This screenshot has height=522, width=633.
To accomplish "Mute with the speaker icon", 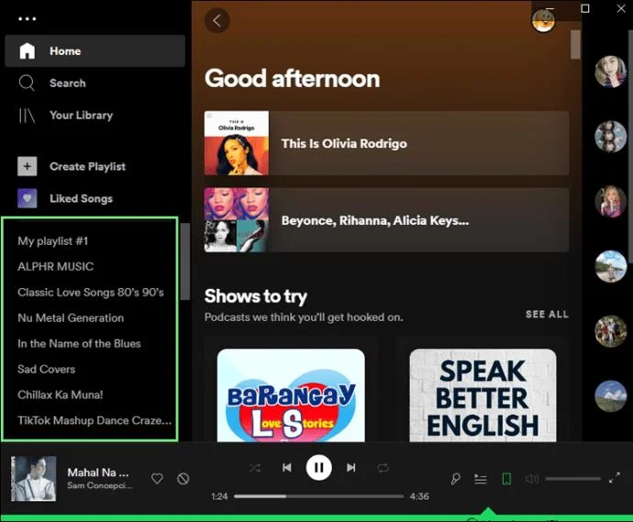I will (x=532, y=479).
